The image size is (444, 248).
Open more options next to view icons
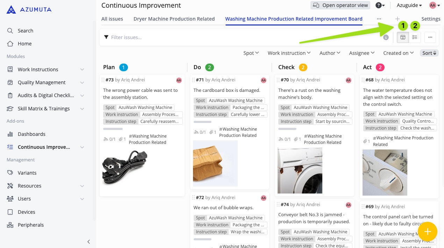point(430,37)
